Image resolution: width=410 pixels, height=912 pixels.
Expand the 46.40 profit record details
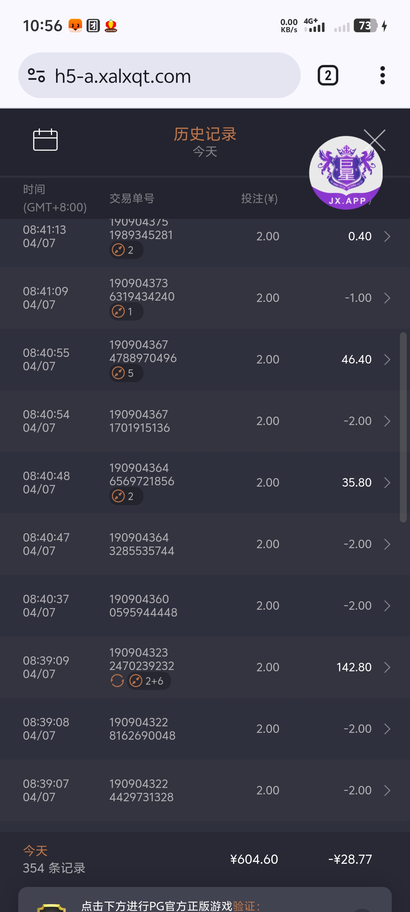[x=387, y=359]
